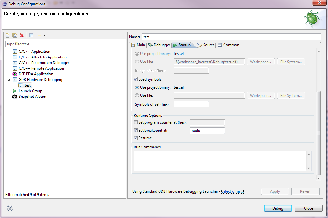Open the filter configurations dropdown arrow
Viewport: 328px width, 218px height.
click(45, 36)
